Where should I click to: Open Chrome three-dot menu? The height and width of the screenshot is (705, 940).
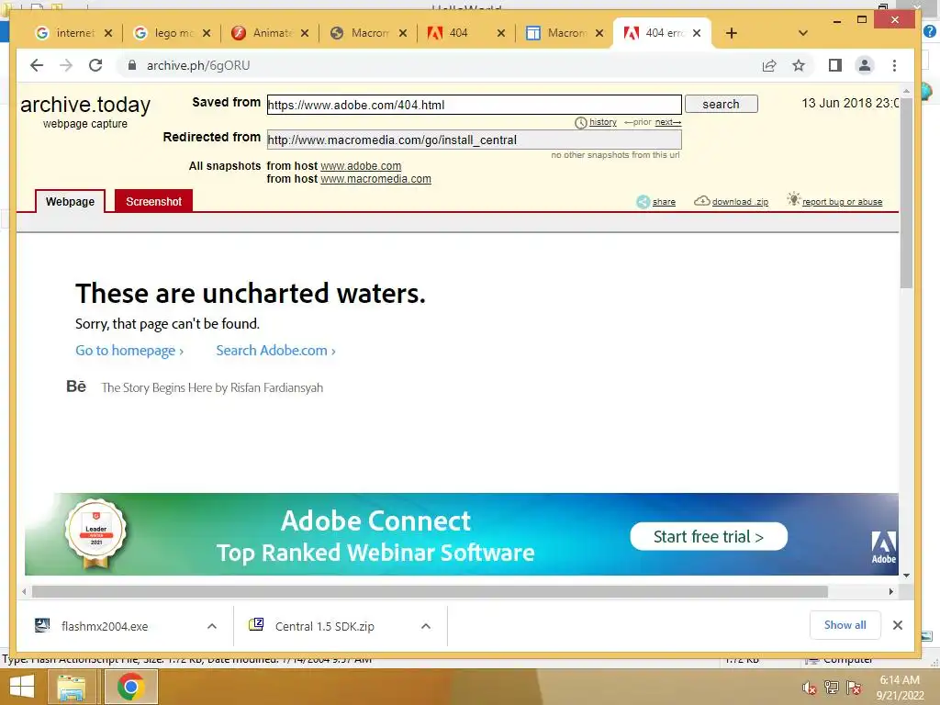point(894,65)
